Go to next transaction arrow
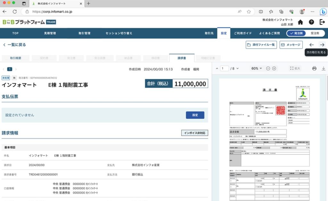This screenshot has width=328, height=201. (x=322, y=45)
